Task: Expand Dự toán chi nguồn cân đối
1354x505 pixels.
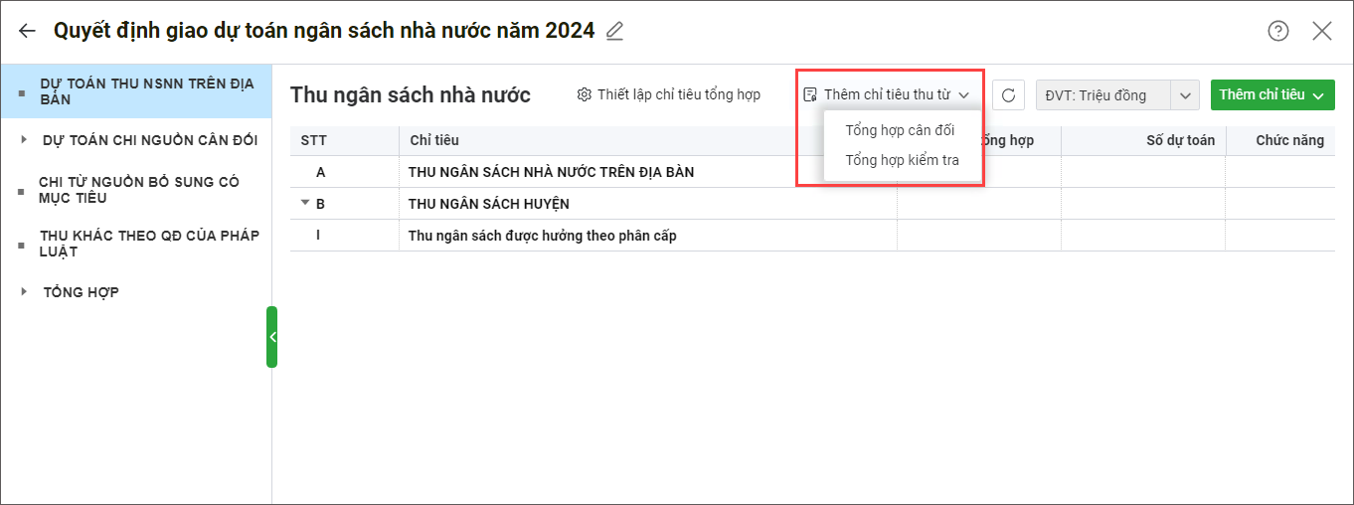Action: click(x=25, y=140)
